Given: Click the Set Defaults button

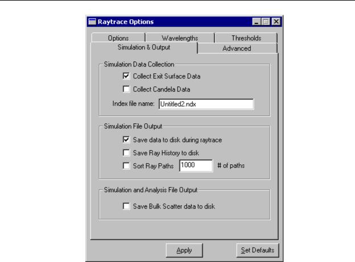Looking at the screenshot, I should (257, 250).
